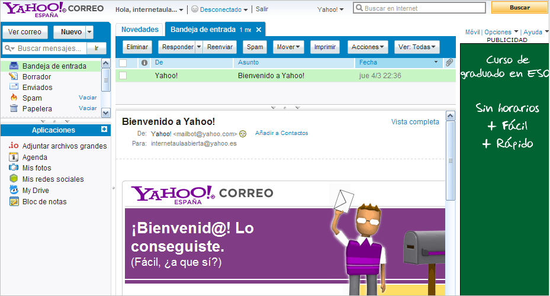Click the message preview scrollbar thumb
The height and width of the screenshot is (296, 550).
451,160
